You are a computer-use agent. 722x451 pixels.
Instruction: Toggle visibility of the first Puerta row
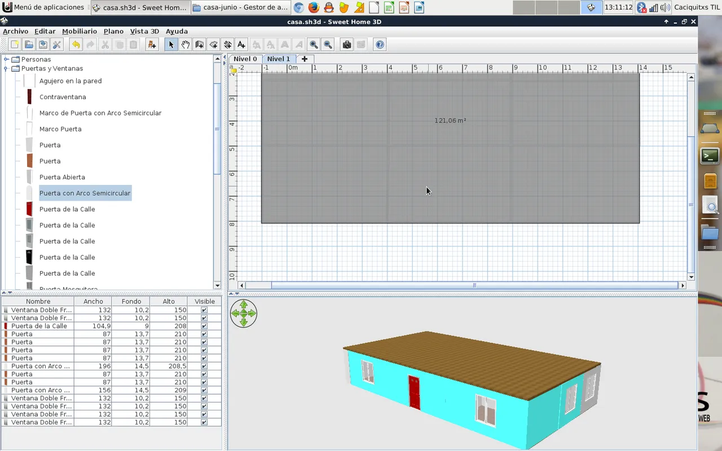[204, 334]
